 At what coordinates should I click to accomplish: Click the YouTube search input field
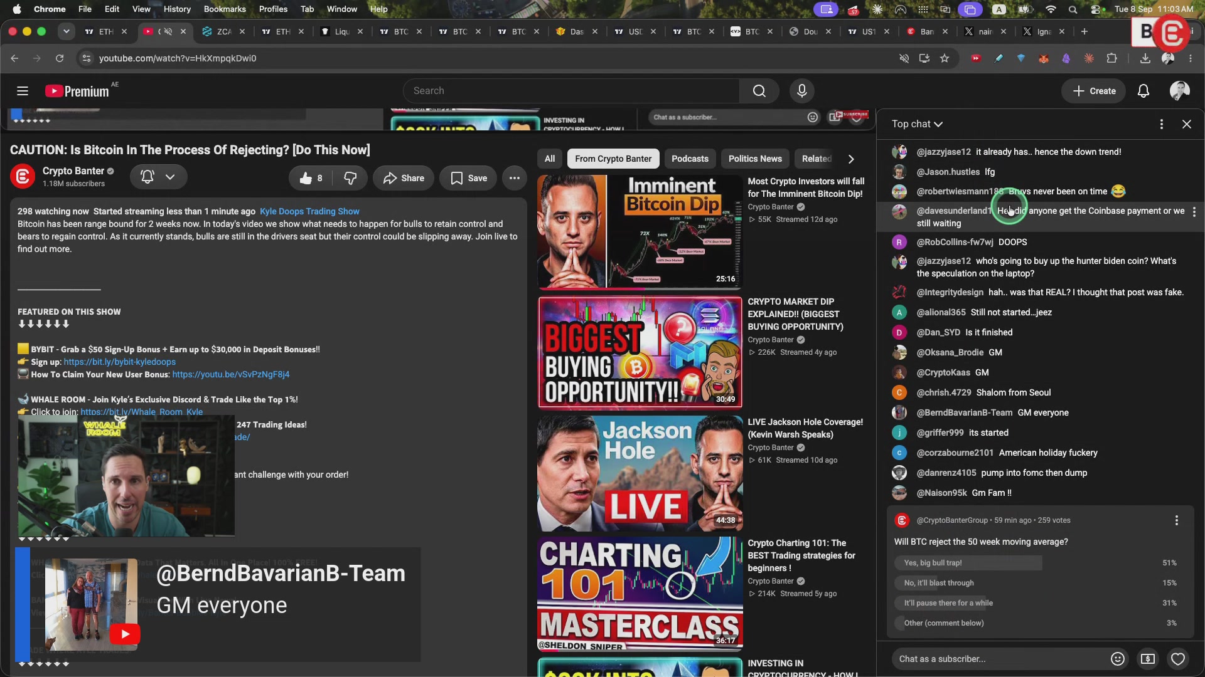571,91
